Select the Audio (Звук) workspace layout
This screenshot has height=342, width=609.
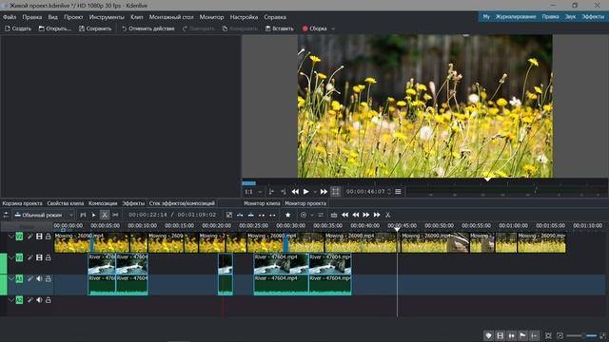(570, 17)
